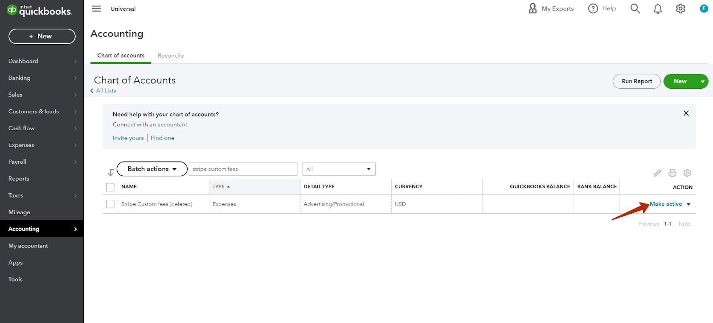
Task: Expand Expenses menu chevron
Action: pos(75,145)
